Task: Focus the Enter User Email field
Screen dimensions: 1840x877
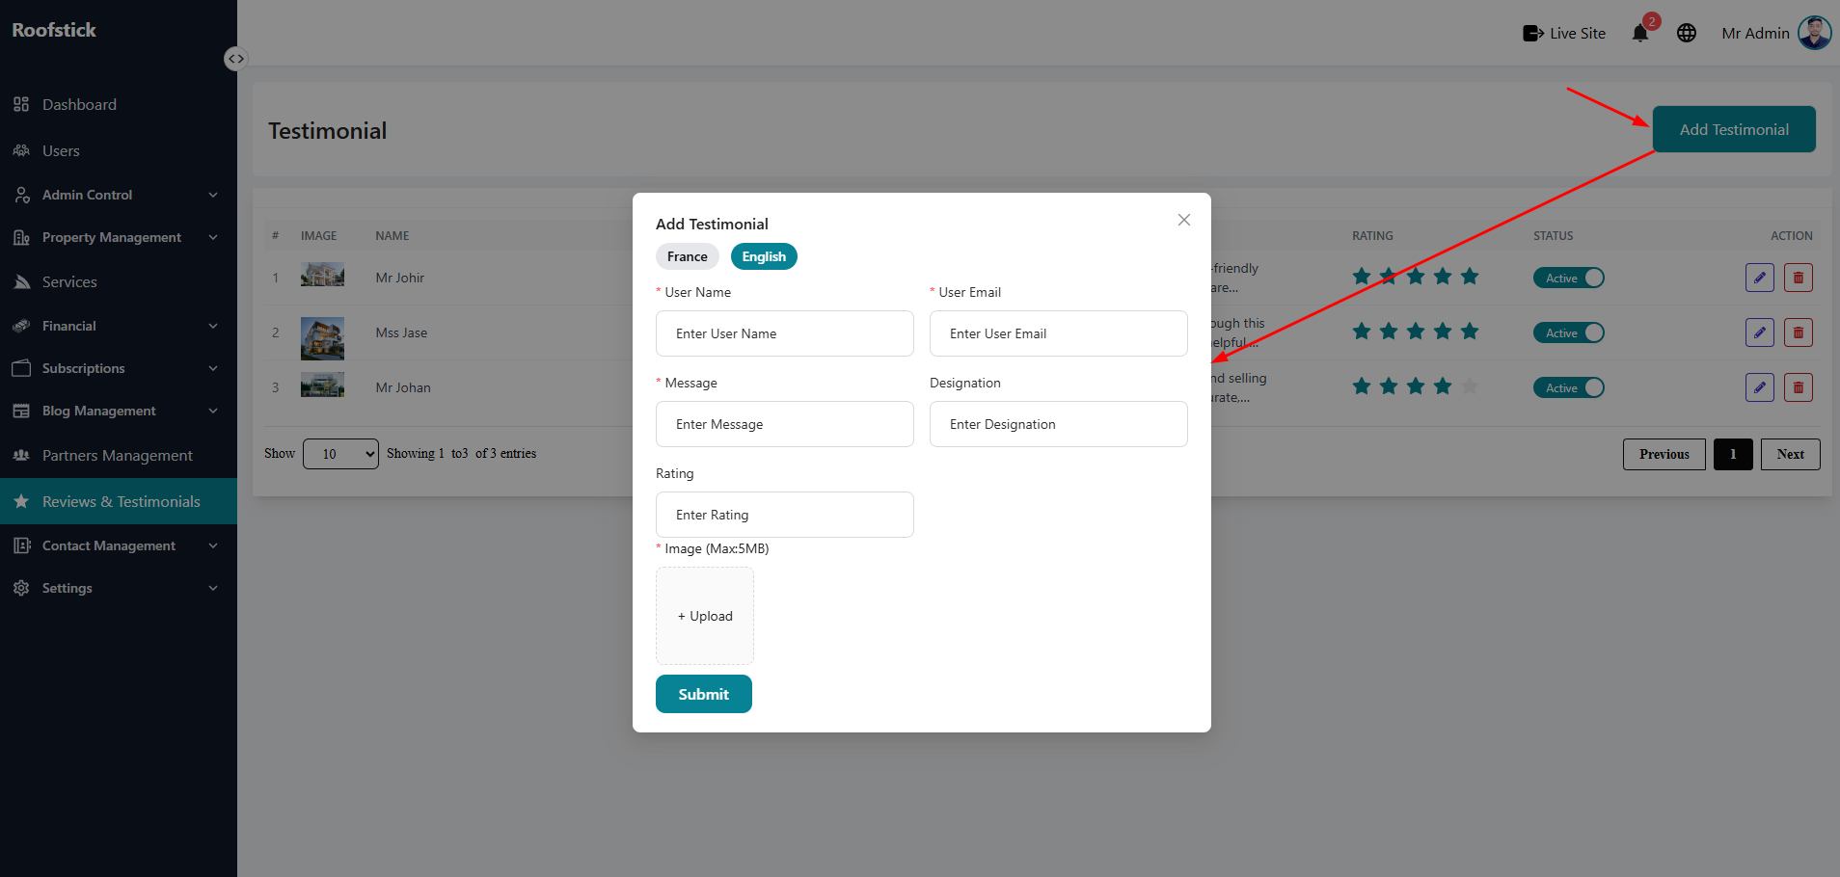Action: point(1059,333)
